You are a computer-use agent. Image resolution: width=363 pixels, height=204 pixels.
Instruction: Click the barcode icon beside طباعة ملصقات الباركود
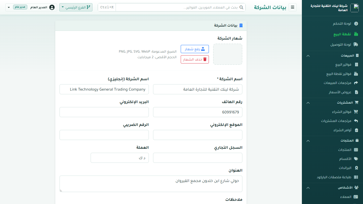356,177
